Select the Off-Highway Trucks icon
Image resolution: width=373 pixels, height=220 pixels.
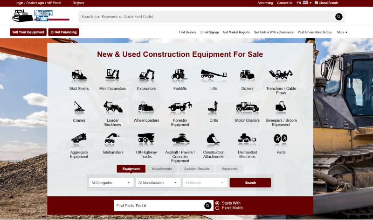[x=146, y=139]
